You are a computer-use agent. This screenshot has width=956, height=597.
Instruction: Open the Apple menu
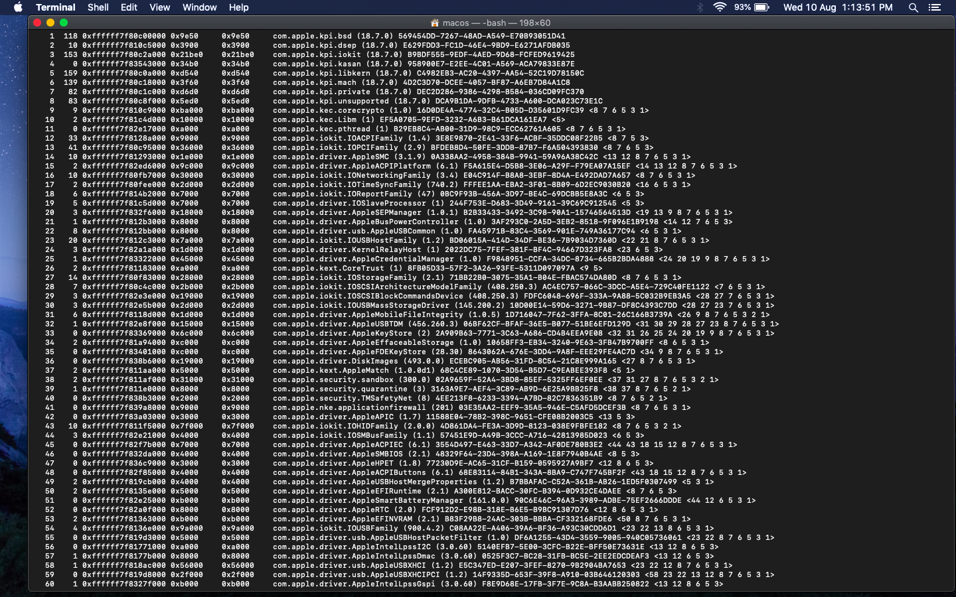click(18, 7)
